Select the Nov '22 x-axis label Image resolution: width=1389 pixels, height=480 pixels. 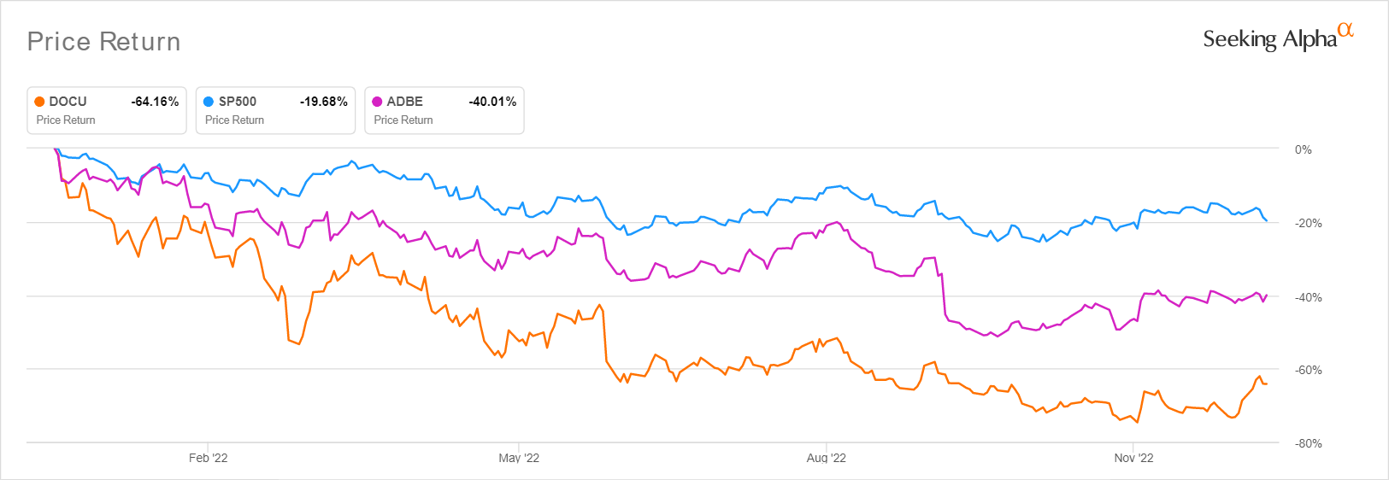(1133, 458)
